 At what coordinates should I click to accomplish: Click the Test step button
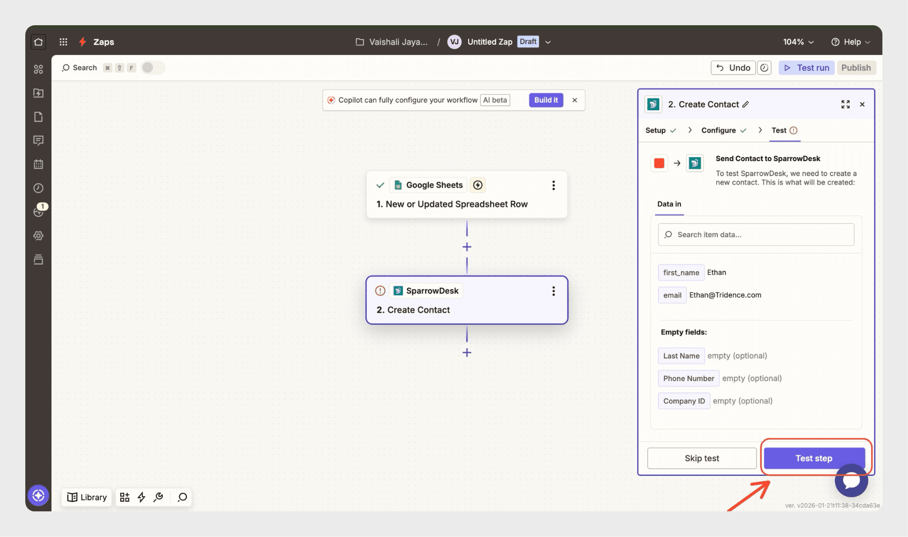click(x=814, y=458)
